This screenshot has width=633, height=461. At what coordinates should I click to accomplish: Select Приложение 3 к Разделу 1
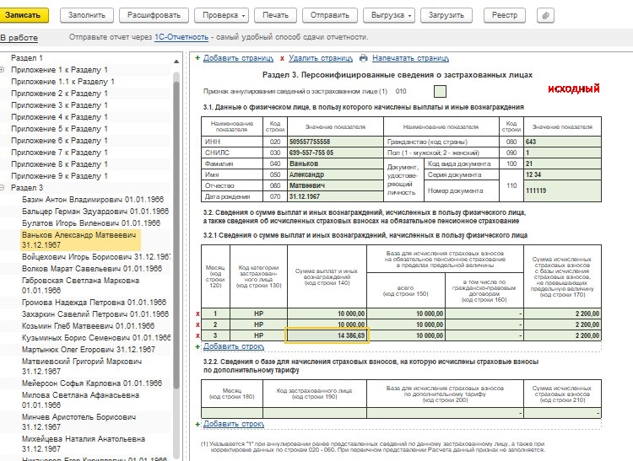click(59, 105)
